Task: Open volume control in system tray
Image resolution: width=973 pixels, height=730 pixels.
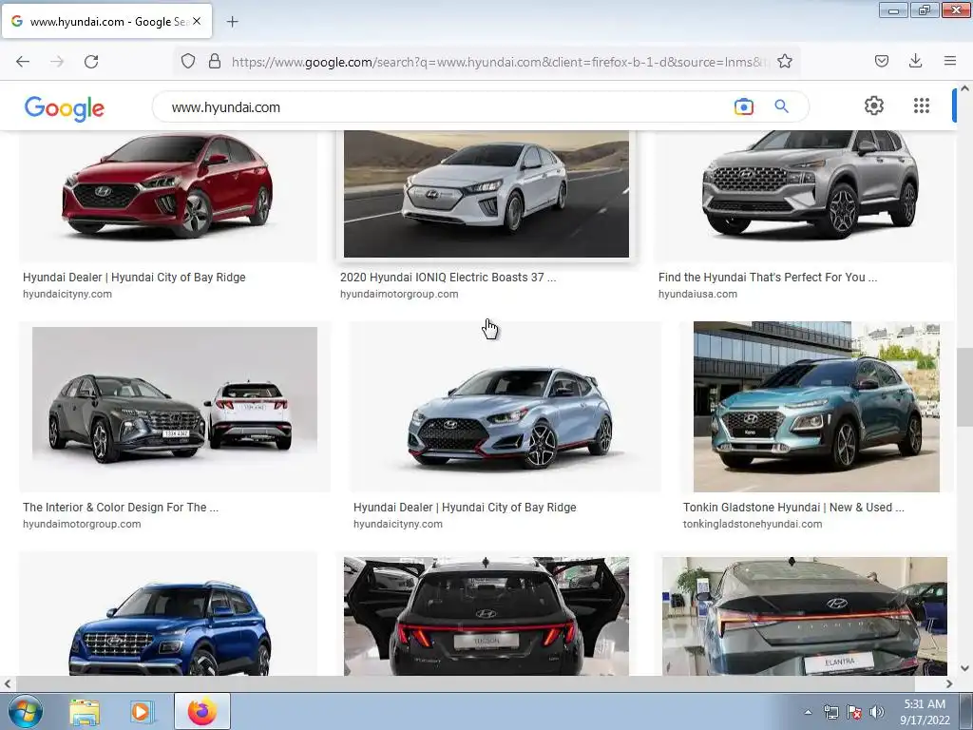Action: click(876, 712)
